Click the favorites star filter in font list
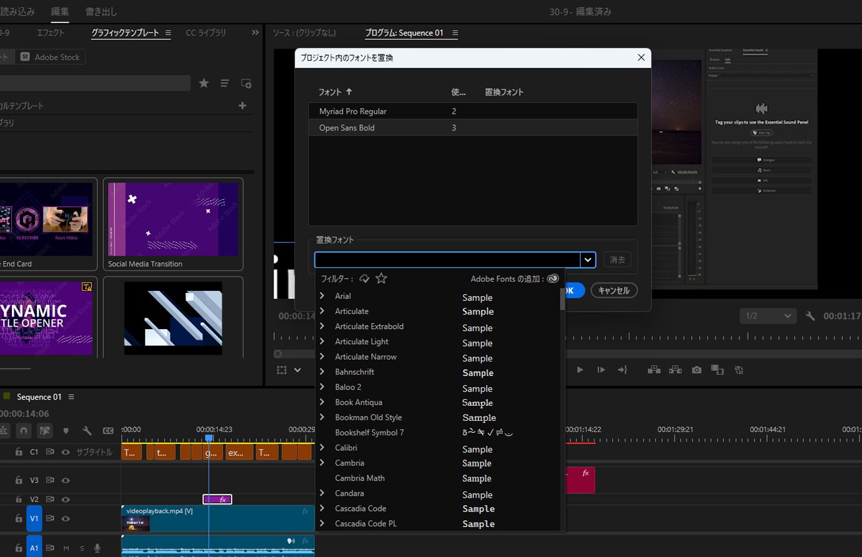The height and width of the screenshot is (557, 862). (381, 278)
